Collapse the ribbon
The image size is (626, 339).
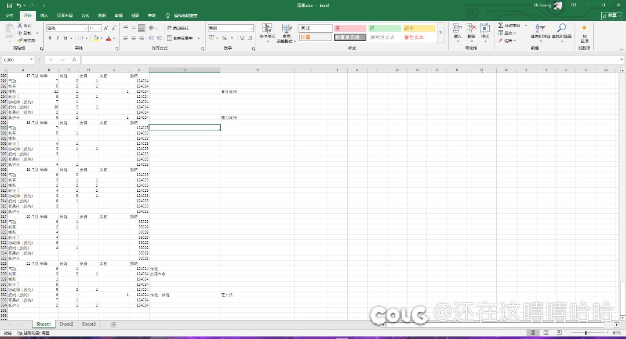pyautogui.click(x=621, y=49)
